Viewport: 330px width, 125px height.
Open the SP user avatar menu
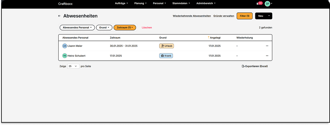267,4
